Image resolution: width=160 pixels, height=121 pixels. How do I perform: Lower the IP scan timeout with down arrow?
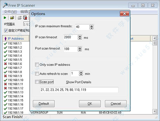pos(80,39)
